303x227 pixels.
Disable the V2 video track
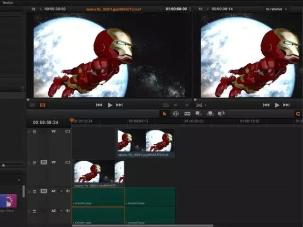point(67,131)
